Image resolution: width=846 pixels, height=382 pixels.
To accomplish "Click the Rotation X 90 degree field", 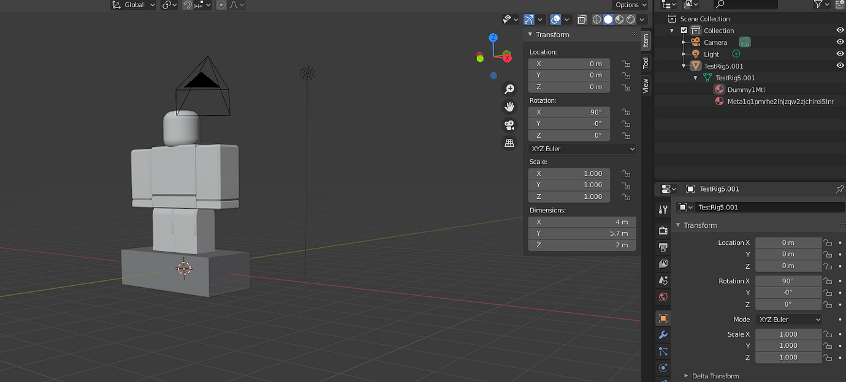I will (x=568, y=112).
